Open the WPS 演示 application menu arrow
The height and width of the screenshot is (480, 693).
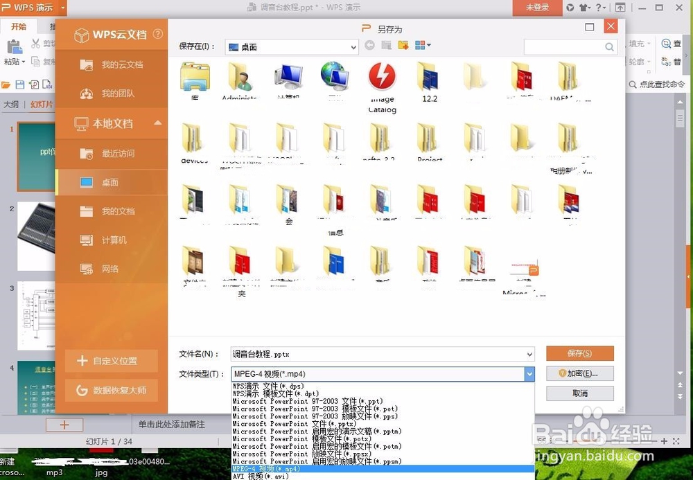[x=63, y=8]
